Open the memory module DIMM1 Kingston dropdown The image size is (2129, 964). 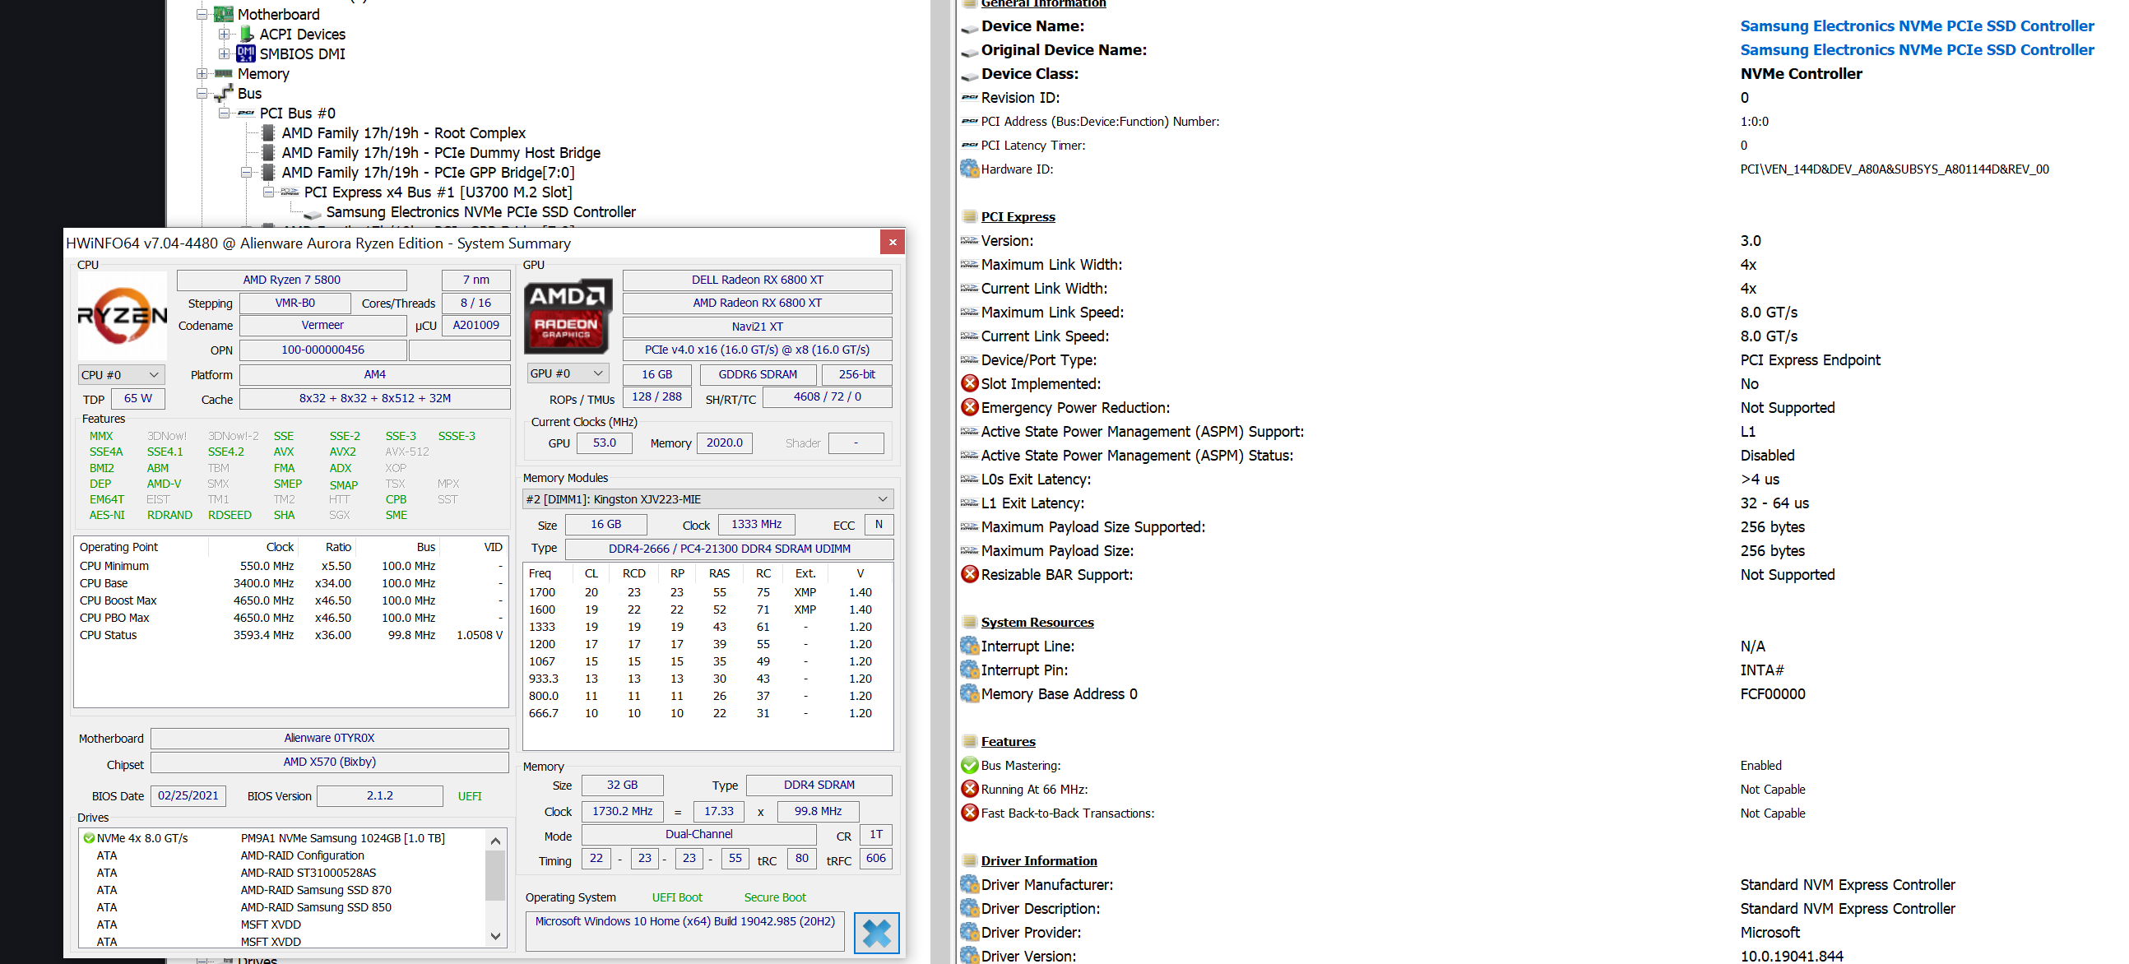coord(707,499)
